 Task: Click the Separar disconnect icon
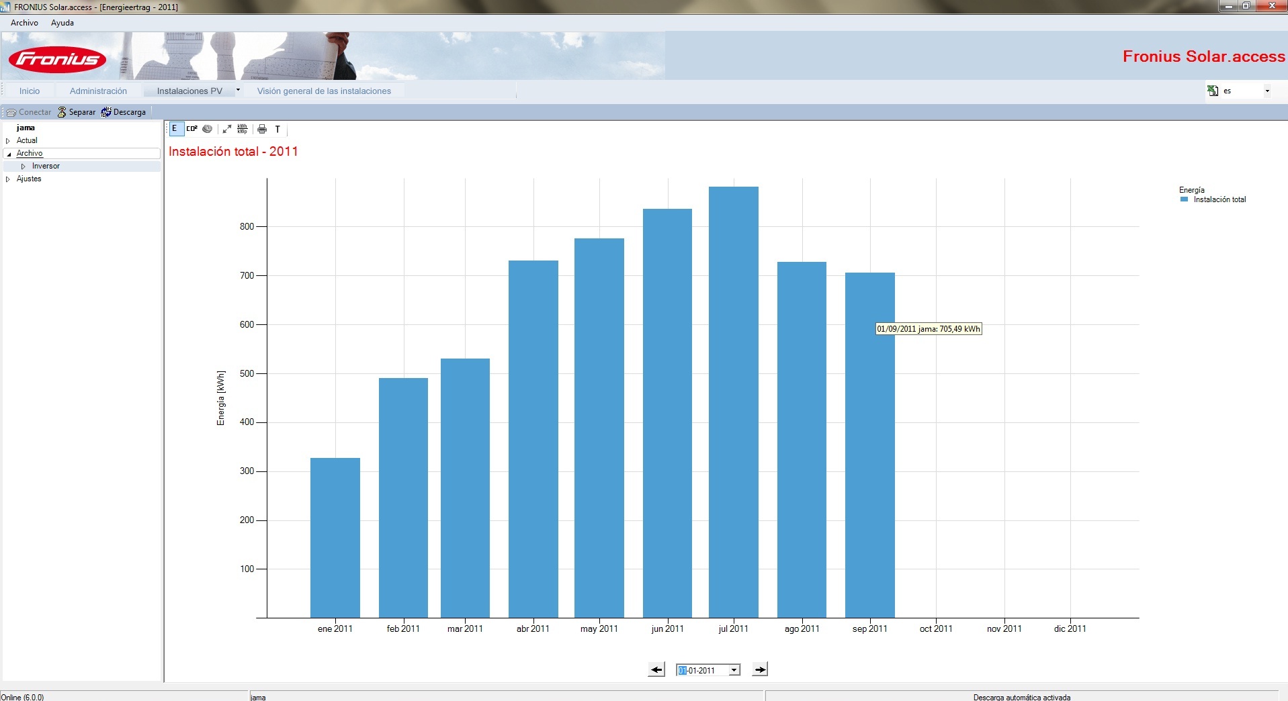coord(62,112)
